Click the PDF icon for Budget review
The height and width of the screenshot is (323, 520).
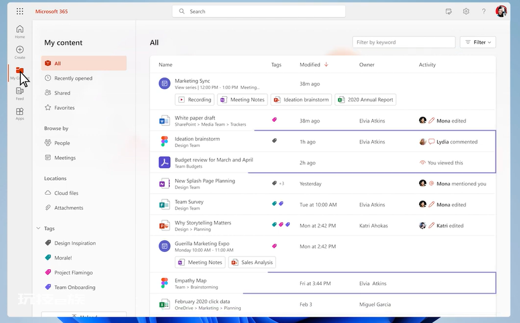click(164, 163)
